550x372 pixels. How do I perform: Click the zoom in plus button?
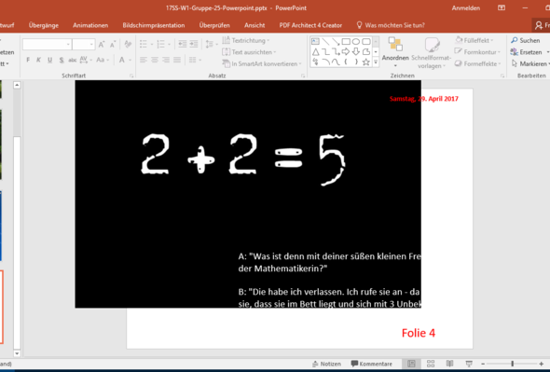click(x=542, y=364)
